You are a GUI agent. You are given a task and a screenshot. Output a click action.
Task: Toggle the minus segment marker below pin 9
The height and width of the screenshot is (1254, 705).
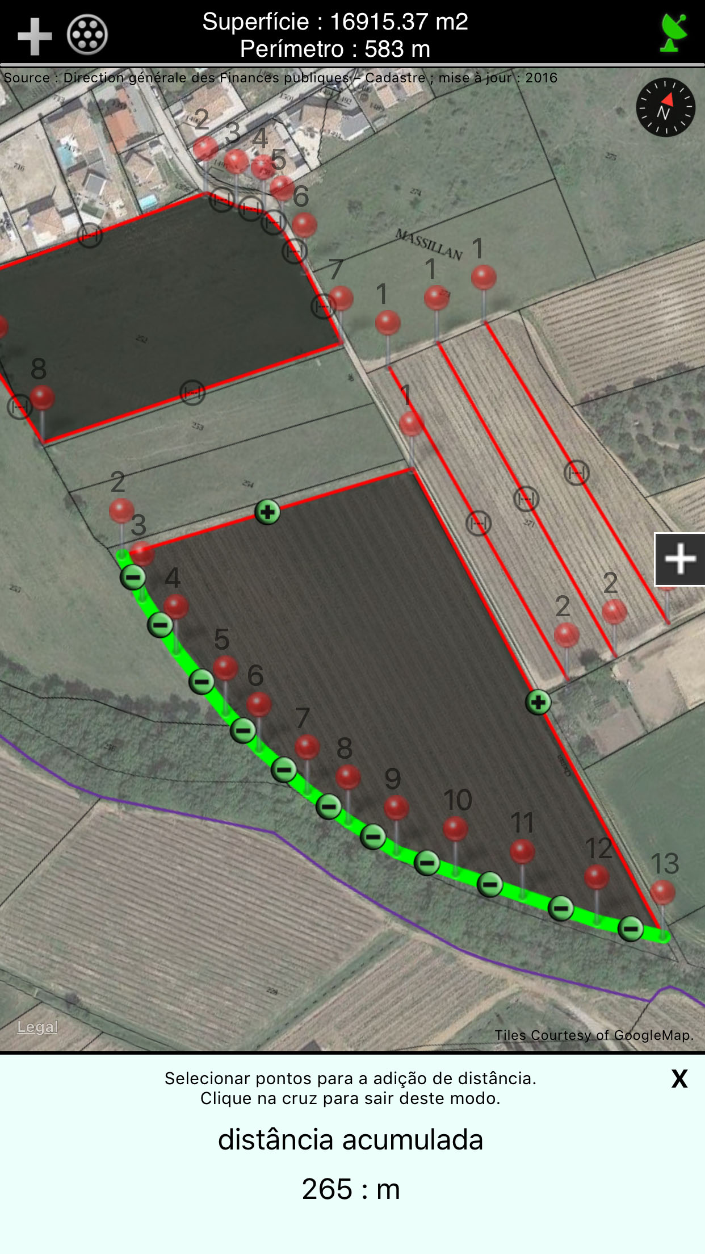pyautogui.click(x=373, y=837)
